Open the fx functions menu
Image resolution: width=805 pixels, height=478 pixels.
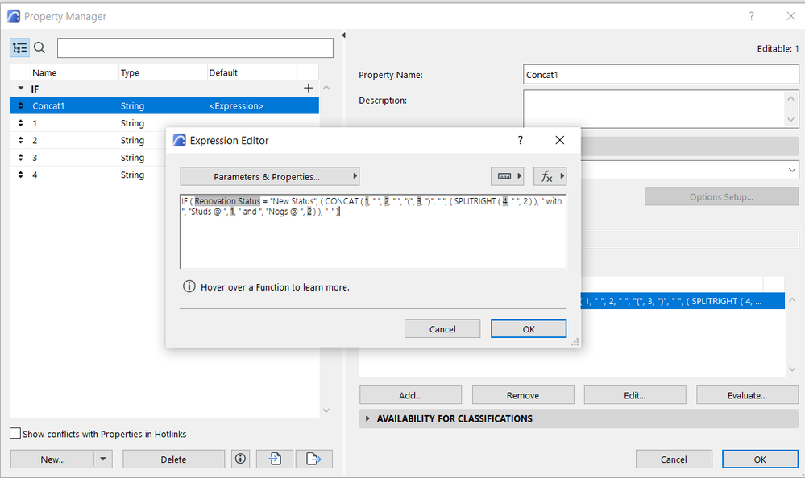point(550,176)
